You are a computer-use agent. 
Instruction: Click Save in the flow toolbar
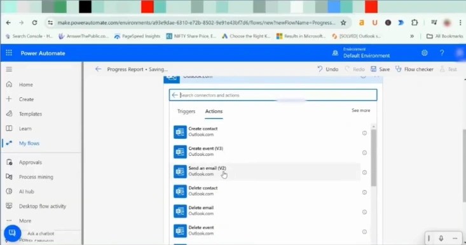380,69
